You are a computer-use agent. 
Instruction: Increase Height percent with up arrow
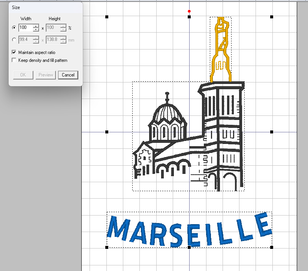[x=63, y=26]
